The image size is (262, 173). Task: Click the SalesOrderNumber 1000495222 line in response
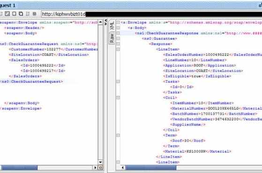(212, 55)
